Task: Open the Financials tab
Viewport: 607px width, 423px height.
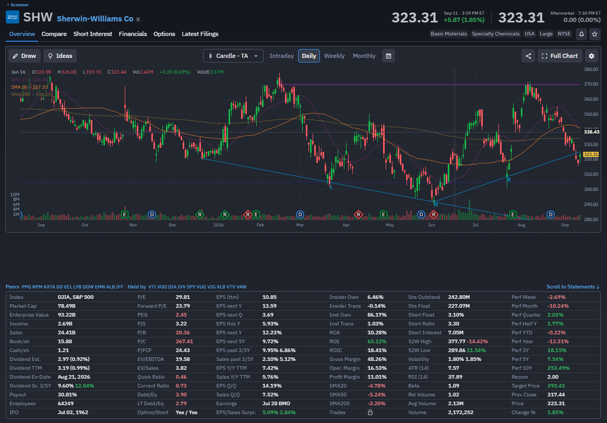Action: coord(133,34)
